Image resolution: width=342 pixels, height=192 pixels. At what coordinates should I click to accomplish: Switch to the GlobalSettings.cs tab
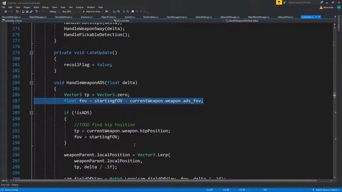[204, 17]
